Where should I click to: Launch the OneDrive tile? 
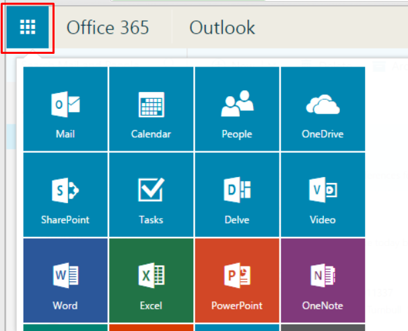coord(323,109)
